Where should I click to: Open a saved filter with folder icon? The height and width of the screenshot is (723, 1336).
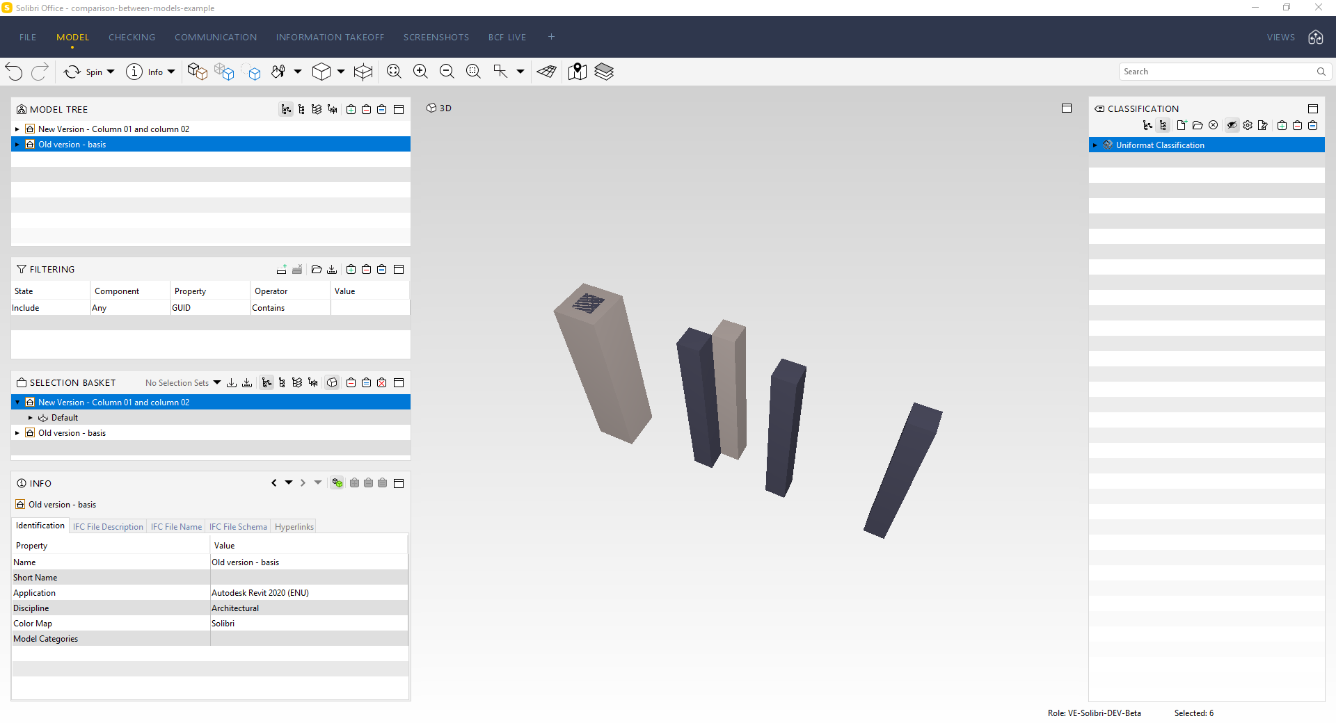click(x=317, y=270)
